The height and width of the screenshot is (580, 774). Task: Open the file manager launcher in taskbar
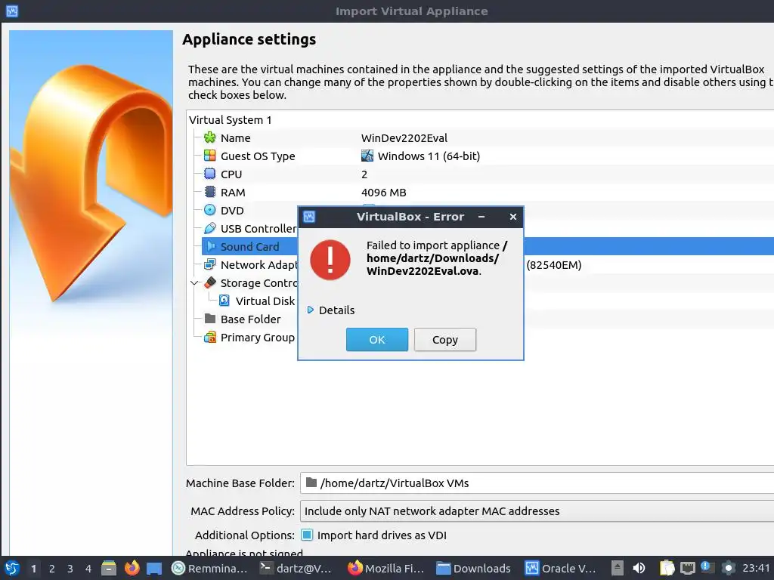(x=109, y=568)
